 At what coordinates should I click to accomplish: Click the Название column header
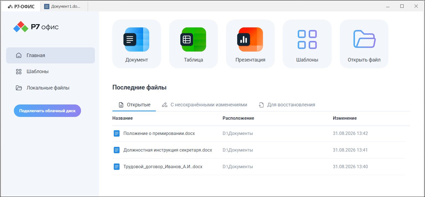pos(123,118)
